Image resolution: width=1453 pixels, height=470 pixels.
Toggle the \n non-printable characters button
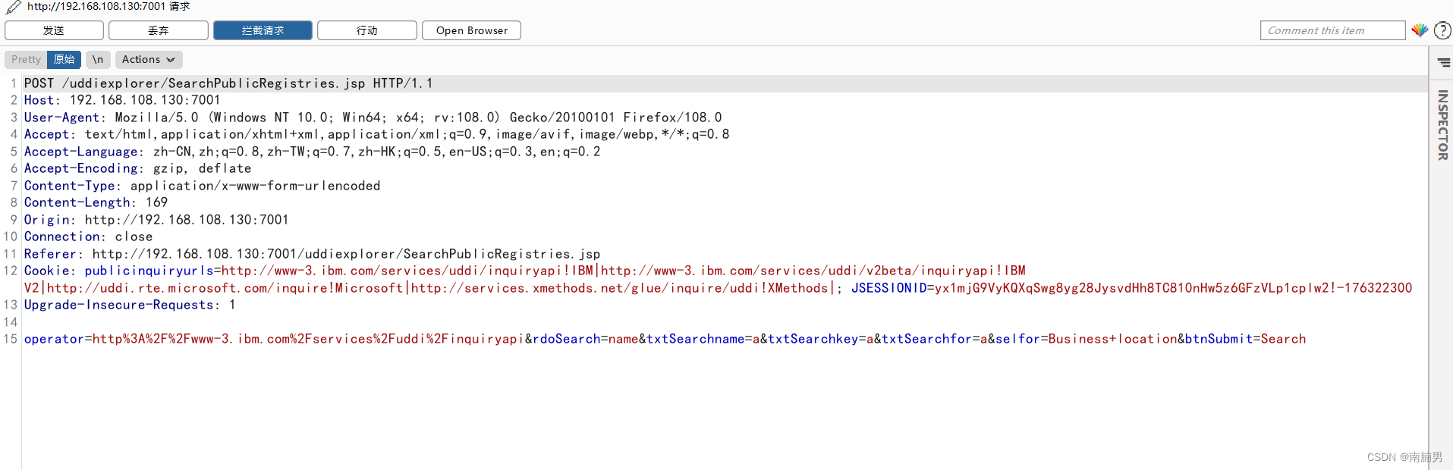pos(98,59)
